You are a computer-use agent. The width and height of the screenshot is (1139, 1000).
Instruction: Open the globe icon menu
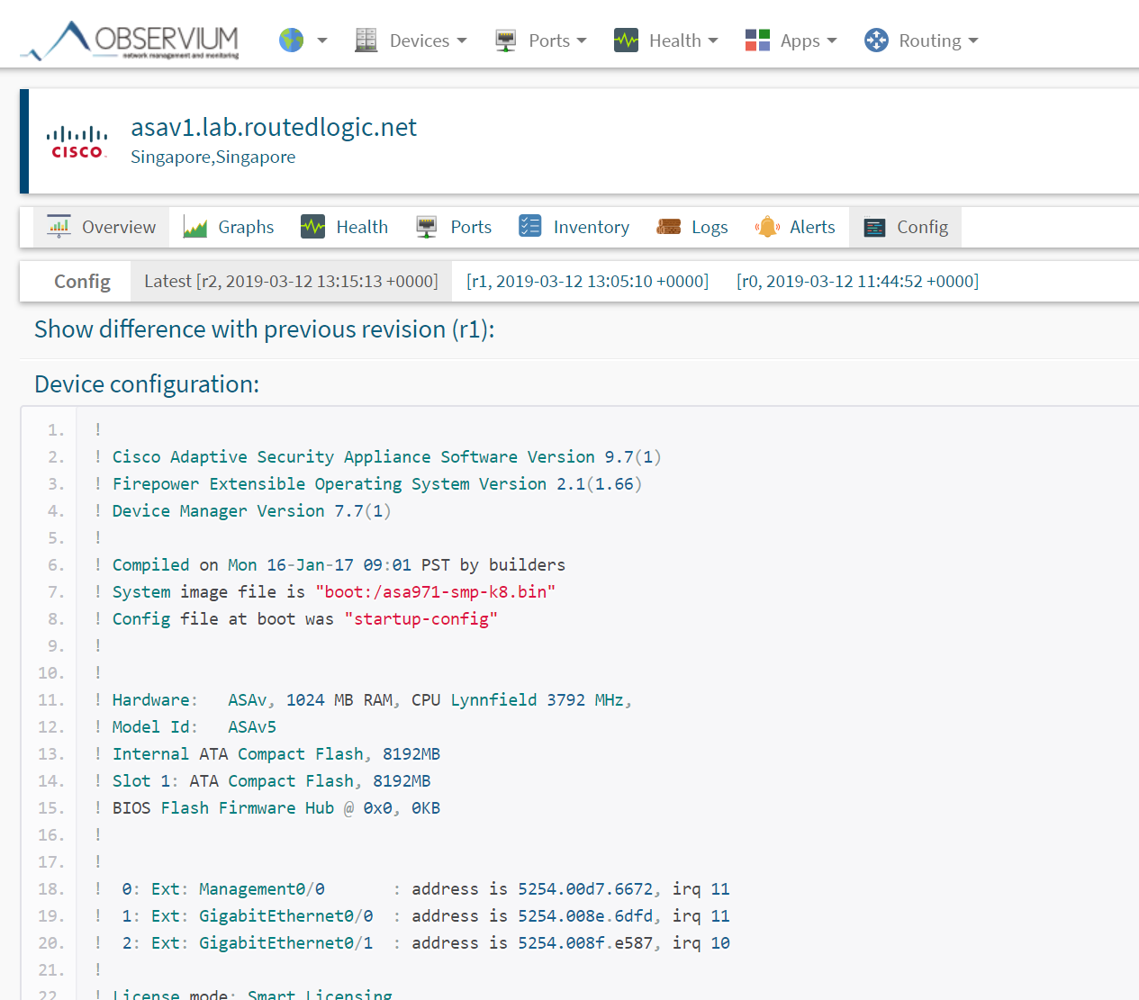(x=292, y=41)
